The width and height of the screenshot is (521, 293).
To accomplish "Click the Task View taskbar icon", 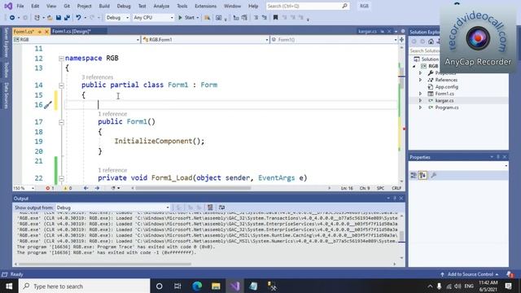I will pyautogui.click(x=177, y=286).
